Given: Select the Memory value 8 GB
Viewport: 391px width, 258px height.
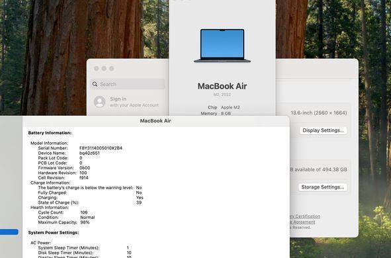Looking at the screenshot, I should click(x=226, y=113).
